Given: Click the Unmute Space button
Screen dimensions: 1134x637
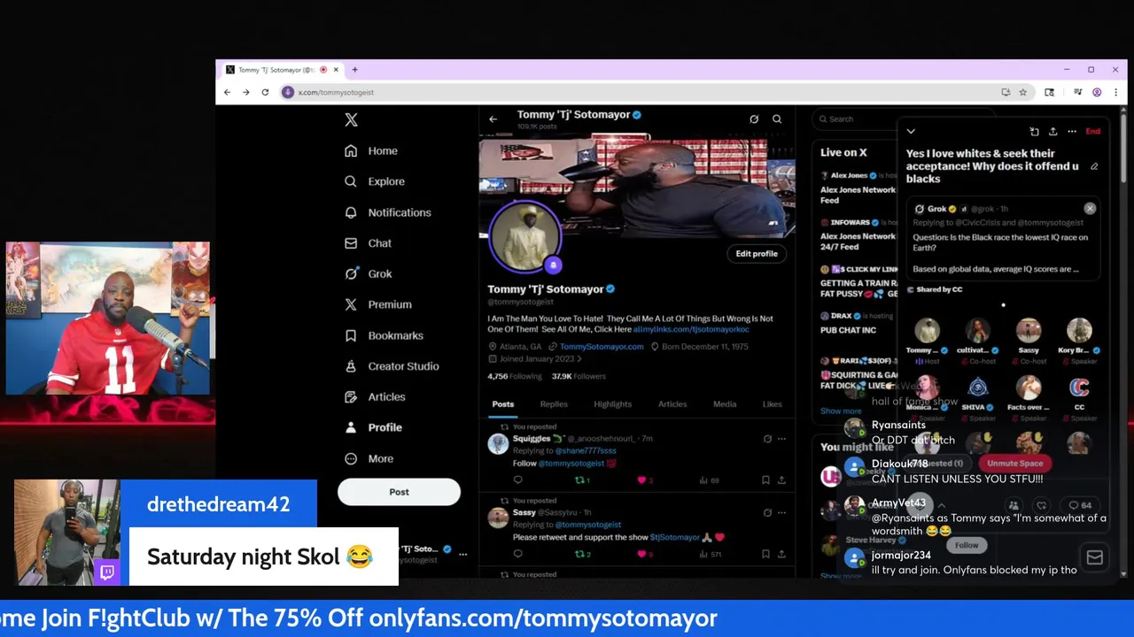Looking at the screenshot, I should [1014, 464].
